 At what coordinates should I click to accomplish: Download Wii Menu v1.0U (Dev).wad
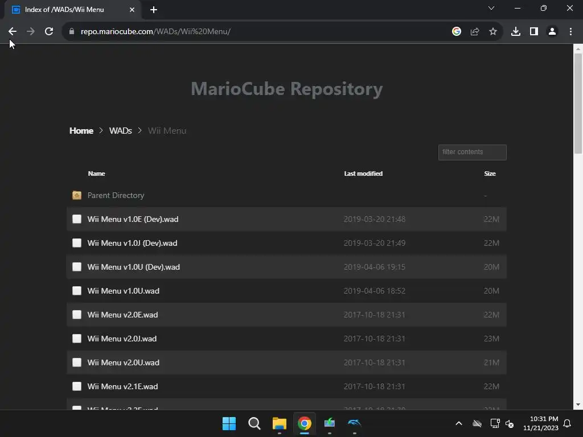(x=133, y=267)
